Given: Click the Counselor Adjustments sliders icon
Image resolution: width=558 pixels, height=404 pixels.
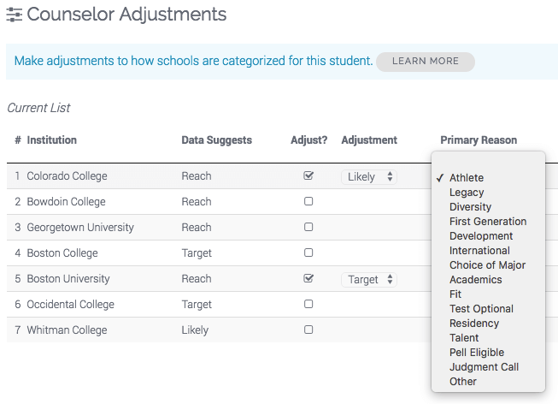Looking at the screenshot, I should pos(15,15).
